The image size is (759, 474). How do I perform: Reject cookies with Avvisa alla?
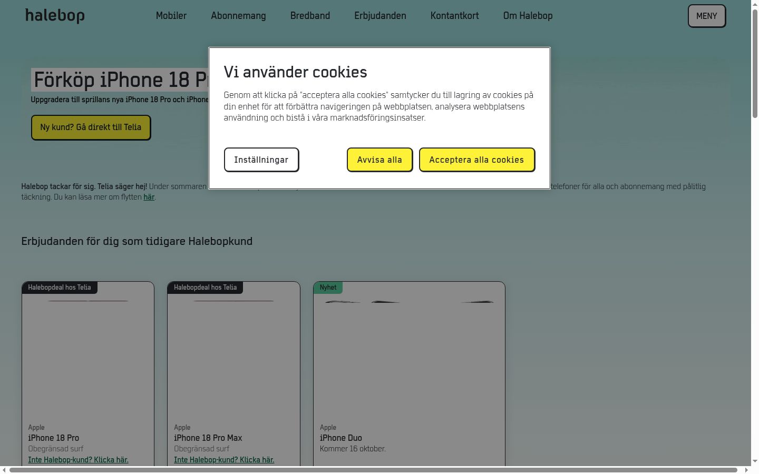click(379, 160)
